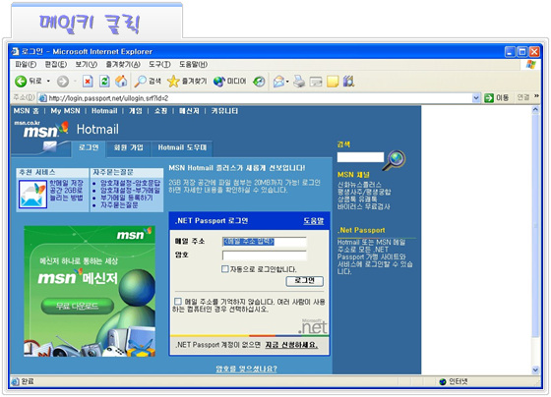Open the My MSN navigation link
The width and height of the screenshot is (551, 397).
(65, 111)
